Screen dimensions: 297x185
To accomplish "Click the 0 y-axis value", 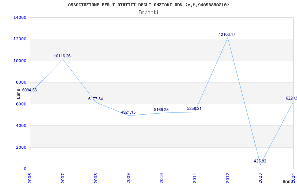I will tap(25, 169).
